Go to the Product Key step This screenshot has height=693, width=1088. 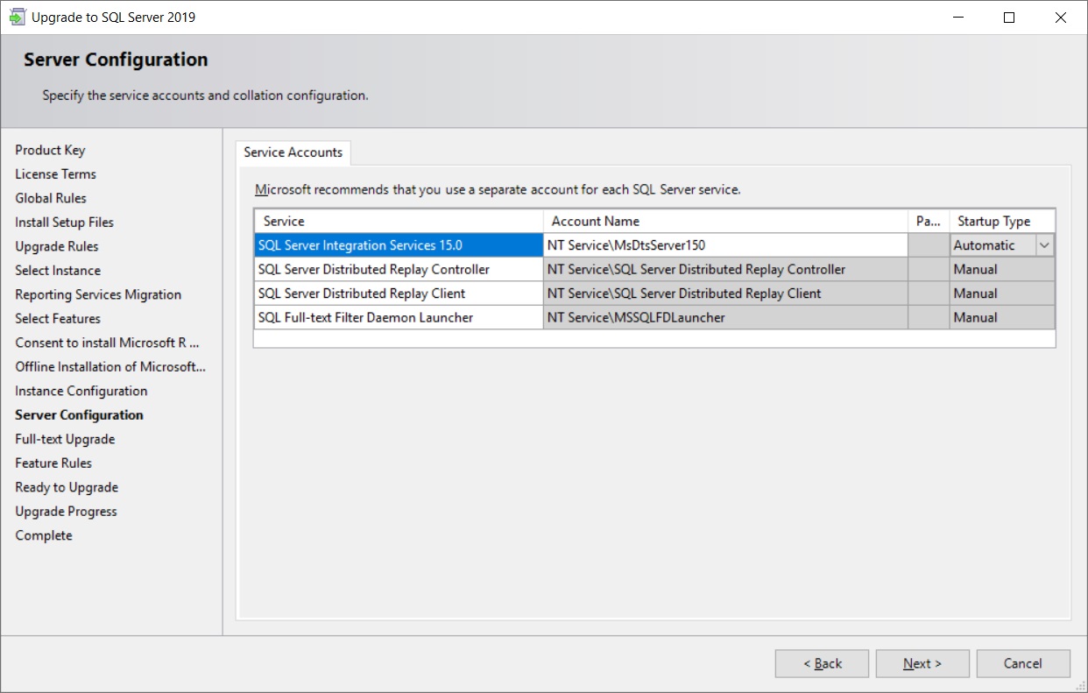[50, 150]
